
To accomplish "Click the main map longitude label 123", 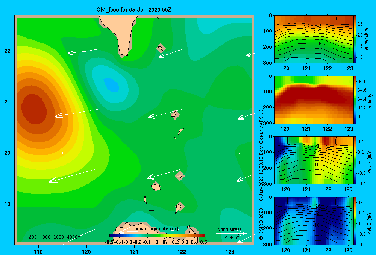I will click(x=230, y=251).
